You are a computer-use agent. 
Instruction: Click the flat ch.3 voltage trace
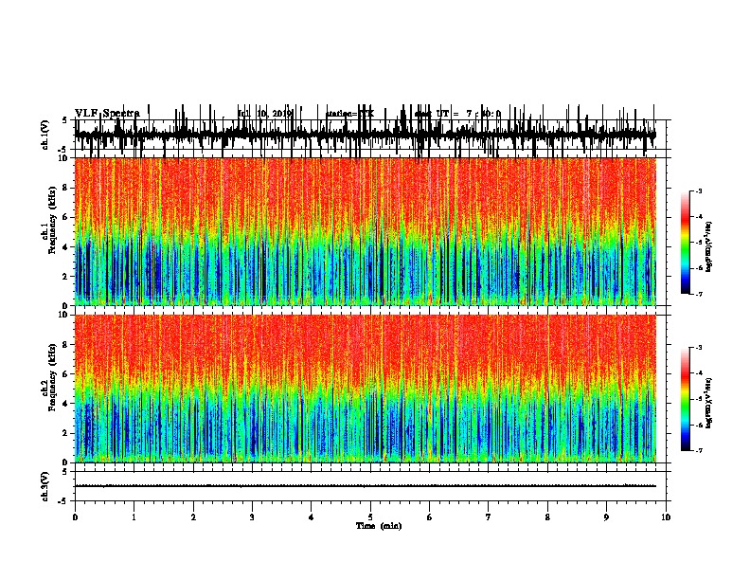(x=366, y=486)
